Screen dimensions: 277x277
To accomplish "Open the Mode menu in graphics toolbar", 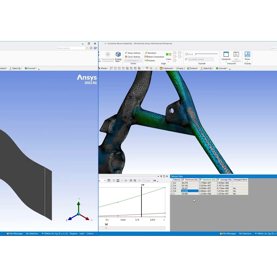I will pos(104,68).
